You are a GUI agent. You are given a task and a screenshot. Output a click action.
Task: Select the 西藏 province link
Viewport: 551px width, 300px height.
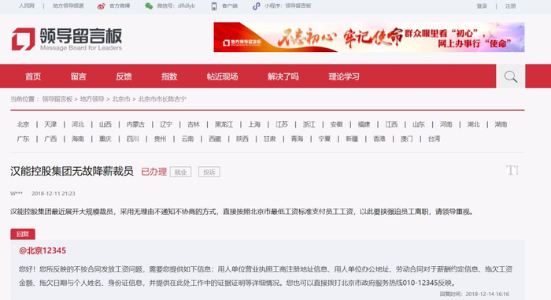pyautogui.click(x=215, y=139)
